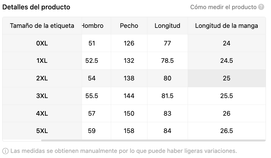Click the help question mark icon
Screen dimensions: 271x158
coord(261,7)
